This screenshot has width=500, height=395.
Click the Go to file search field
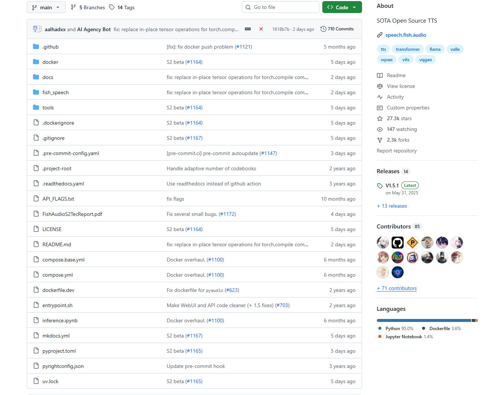[x=280, y=7]
